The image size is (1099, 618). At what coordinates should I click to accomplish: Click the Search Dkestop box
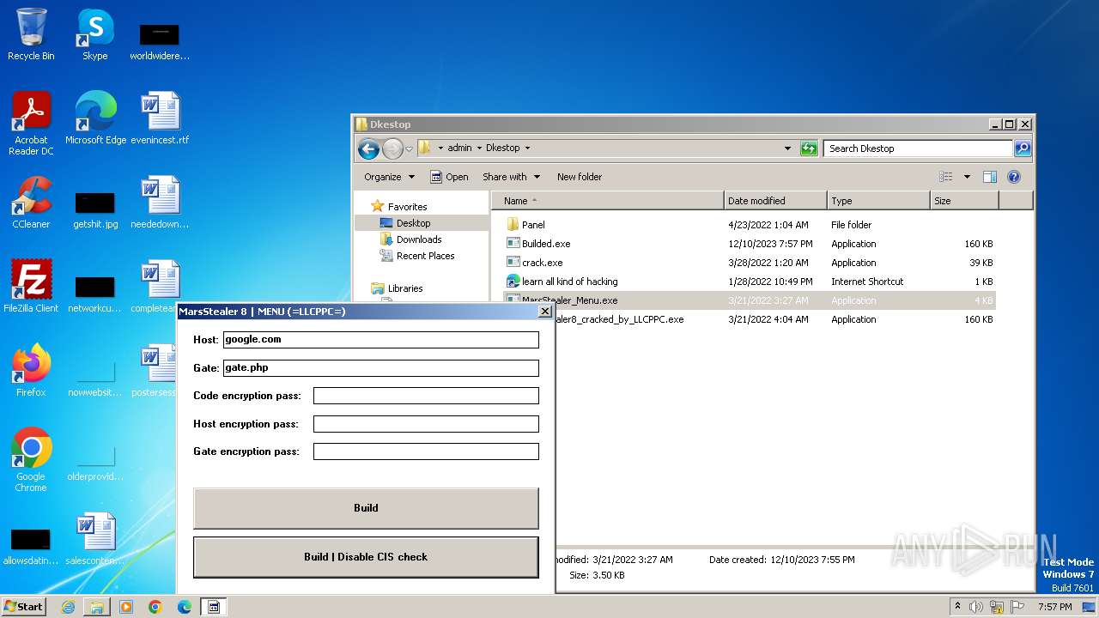pos(918,148)
